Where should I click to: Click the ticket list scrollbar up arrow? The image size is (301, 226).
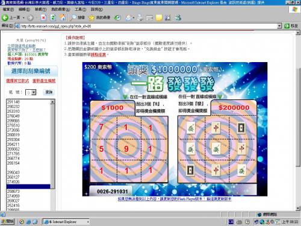coord(52,102)
